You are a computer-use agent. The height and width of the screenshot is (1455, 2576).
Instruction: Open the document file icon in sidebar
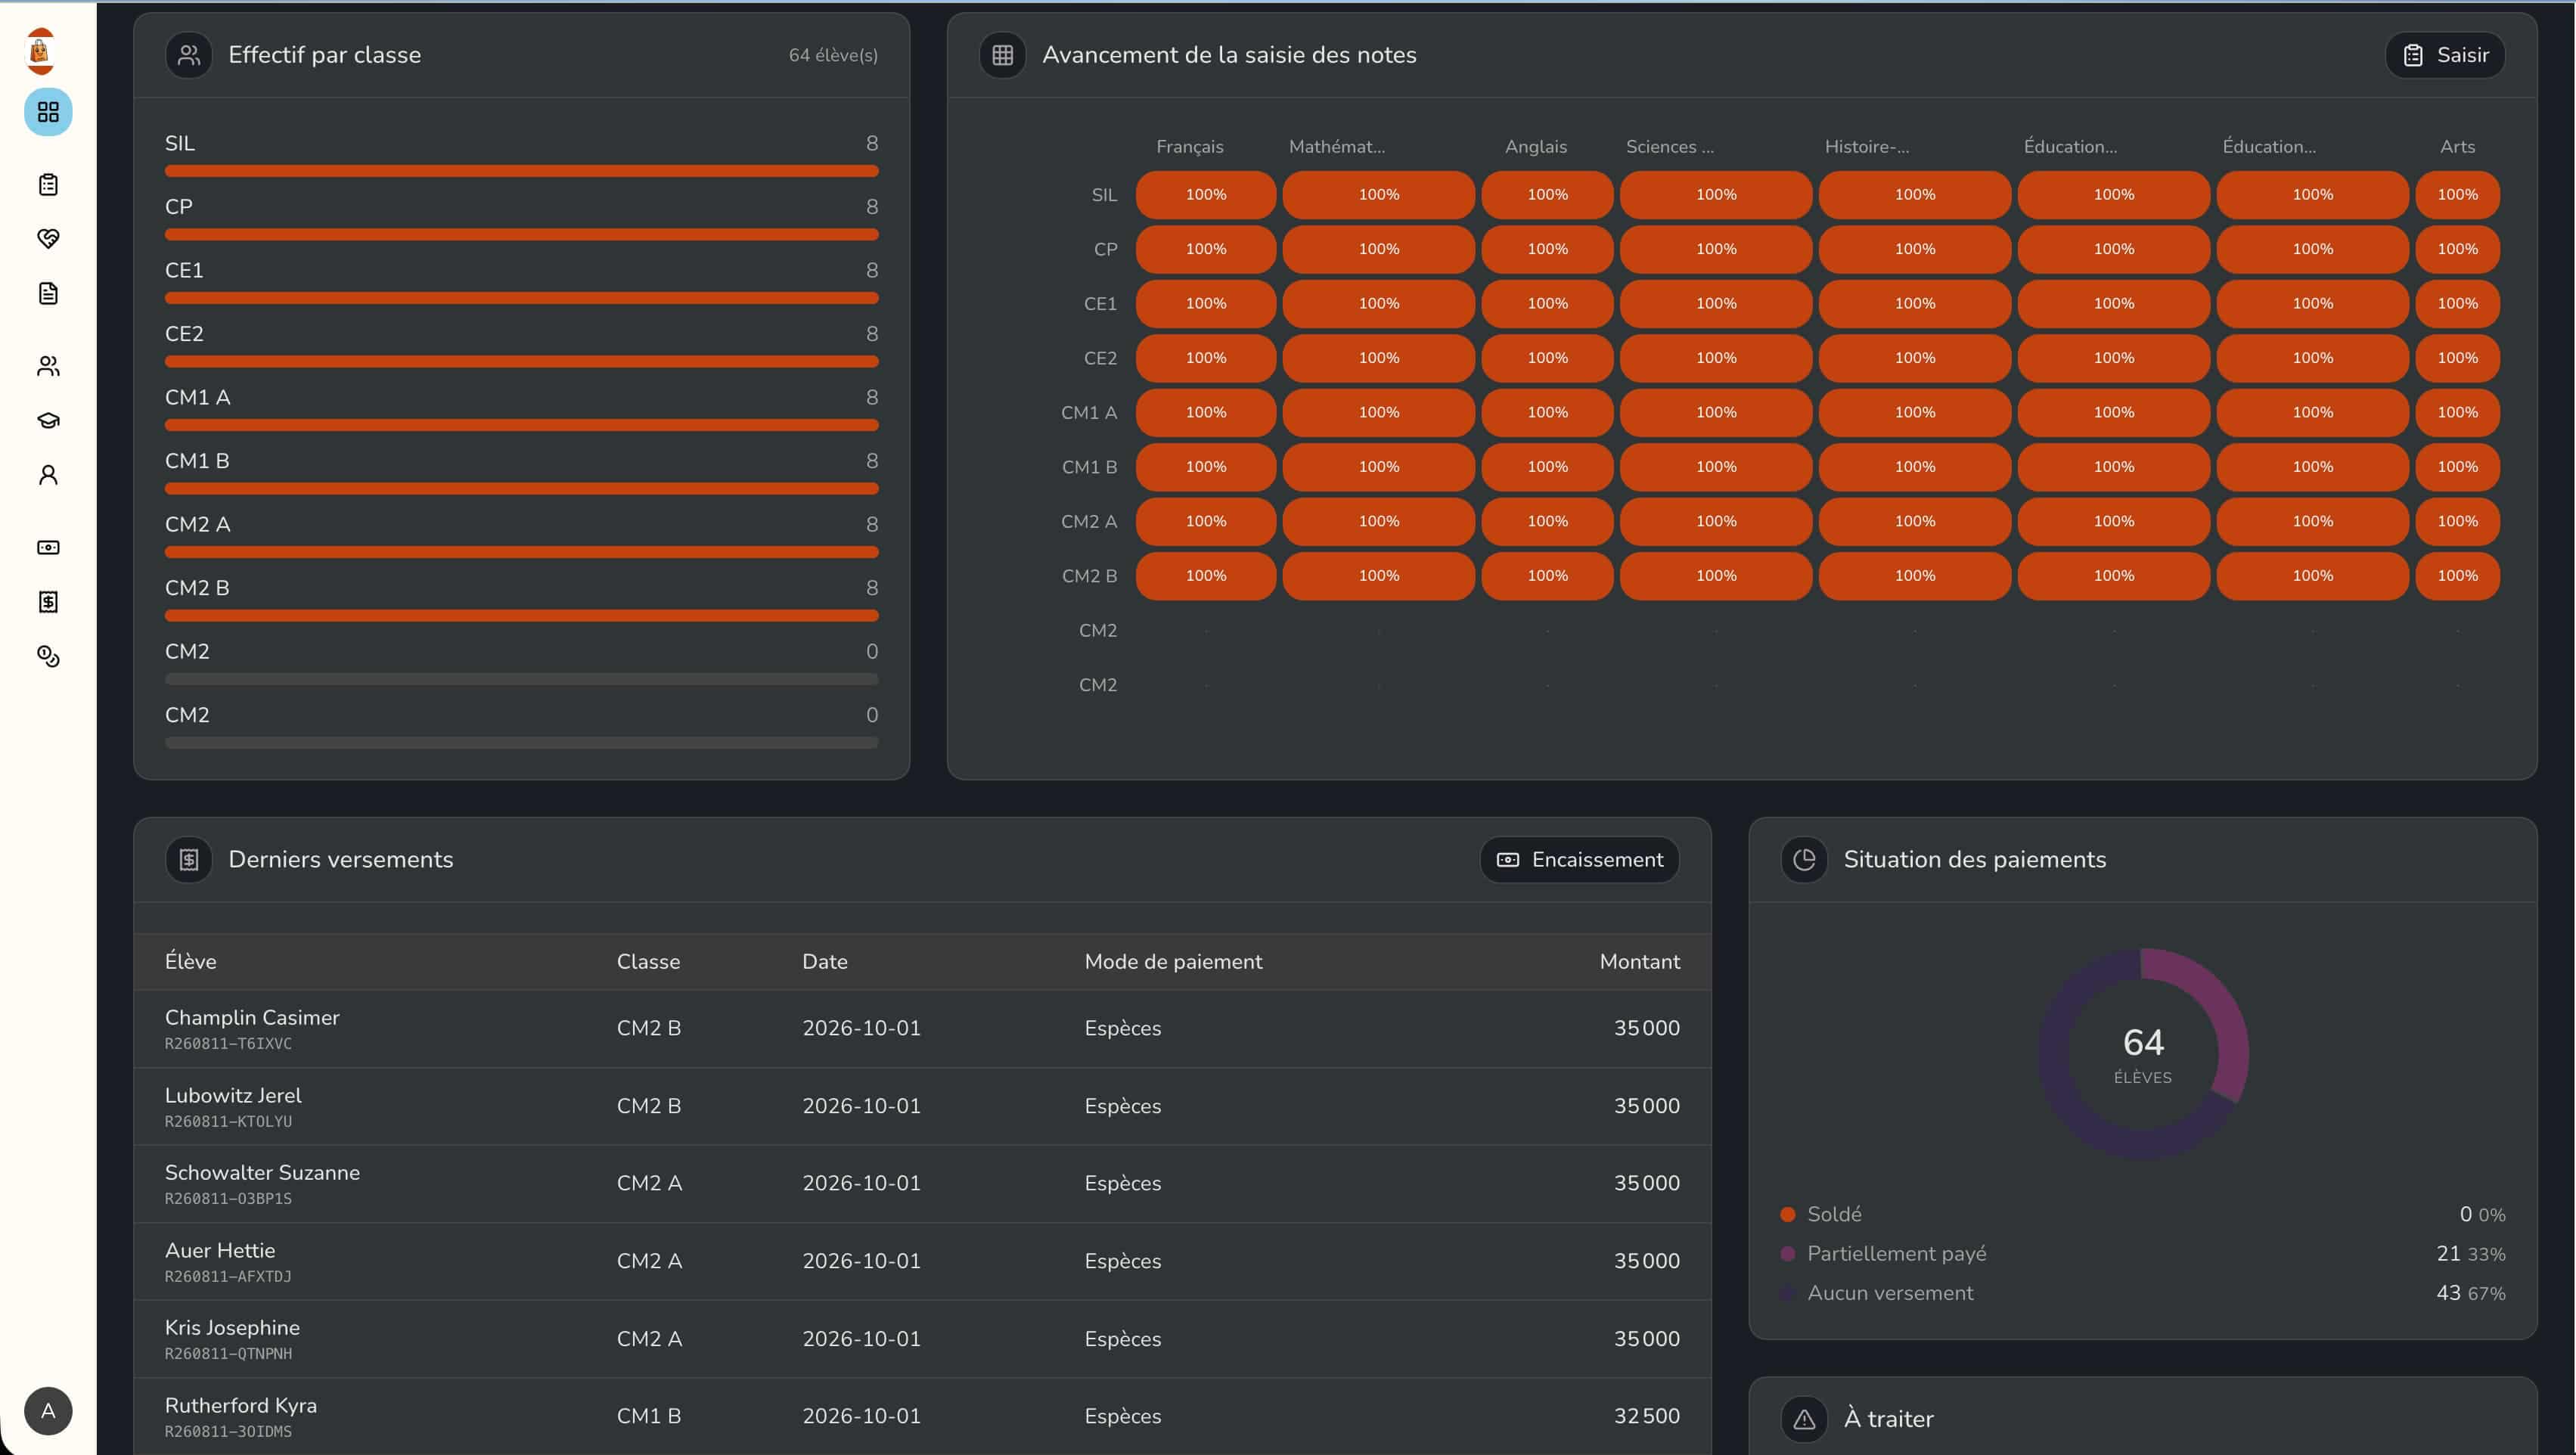(48, 293)
